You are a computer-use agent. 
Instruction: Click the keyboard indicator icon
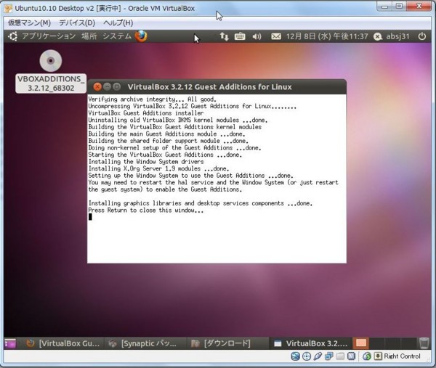click(240, 36)
